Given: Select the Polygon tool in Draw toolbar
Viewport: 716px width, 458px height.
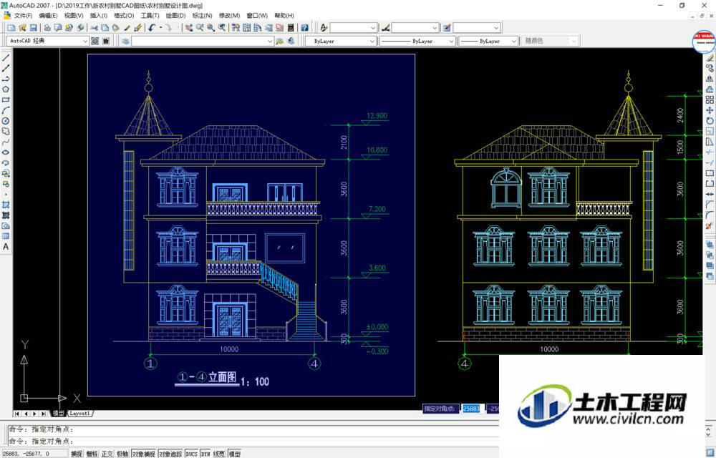Looking at the screenshot, I should (x=6, y=89).
